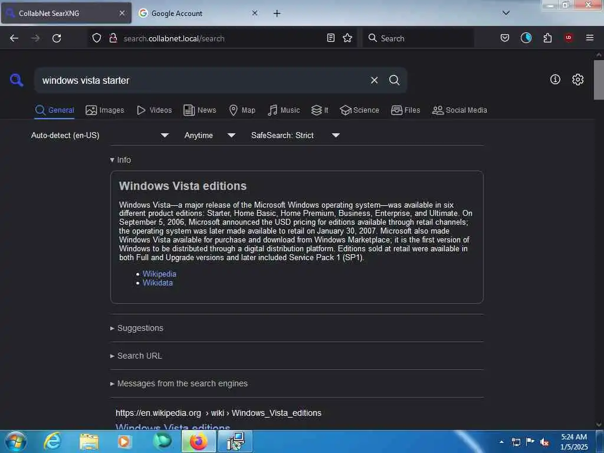This screenshot has height=453, width=604.
Task: Click the page vertical scrollbar thumb
Action: coord(599,80)
